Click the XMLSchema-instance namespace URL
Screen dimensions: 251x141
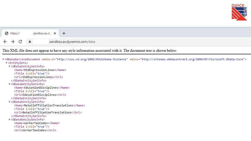click(92, 59)
